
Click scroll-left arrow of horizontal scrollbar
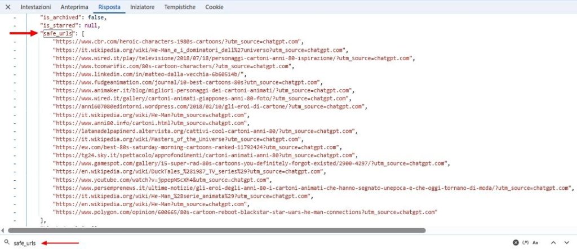coord(3,230)
